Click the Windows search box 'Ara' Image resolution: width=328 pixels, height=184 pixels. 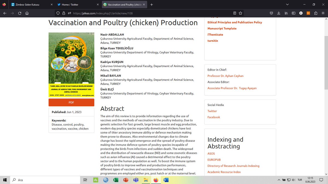[x=45, y=180]
